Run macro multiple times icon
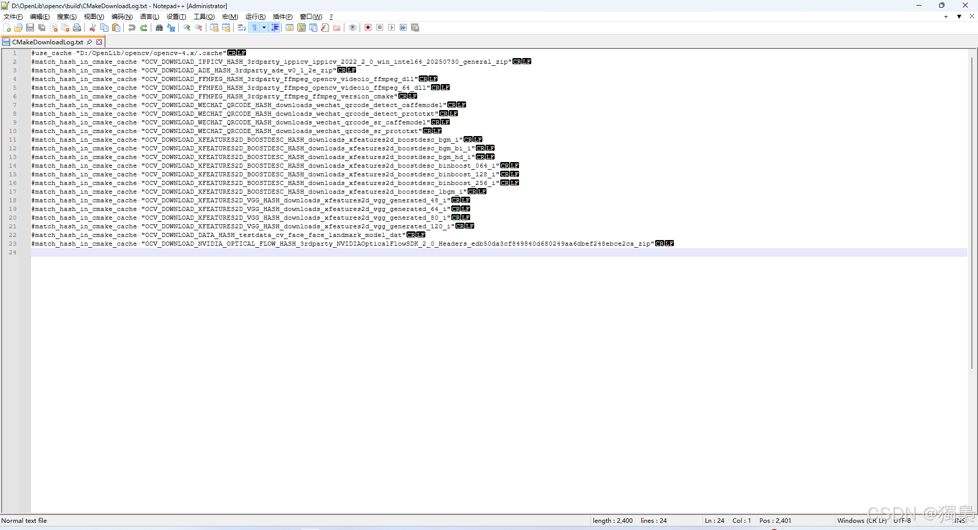Image resolution: width=978 pixels, height=530 pixels. click(x=403, y=28)
